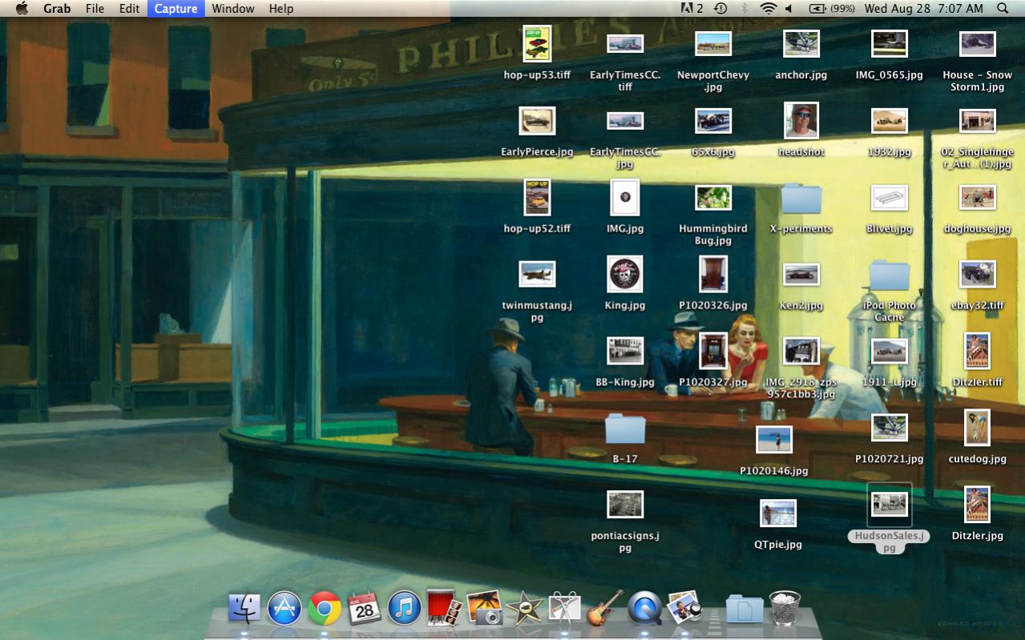Image resolution: width=1025 pixels, height=640 pixels.
Task: Select the HudsonSales.jpg file
Action: coord(889,505)
